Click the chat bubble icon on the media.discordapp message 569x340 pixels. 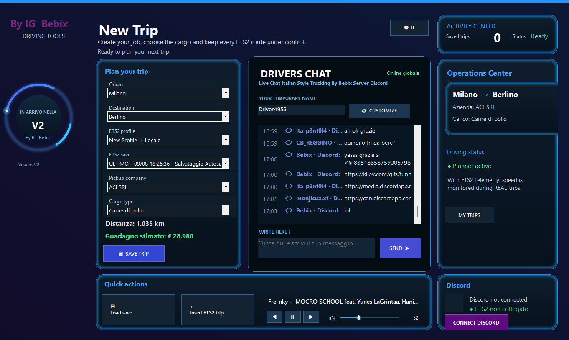(288, 186)
